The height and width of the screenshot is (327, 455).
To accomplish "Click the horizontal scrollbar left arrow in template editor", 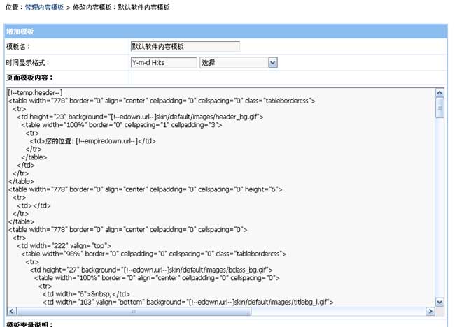I will pyautogui.click(x=12, y=310).
